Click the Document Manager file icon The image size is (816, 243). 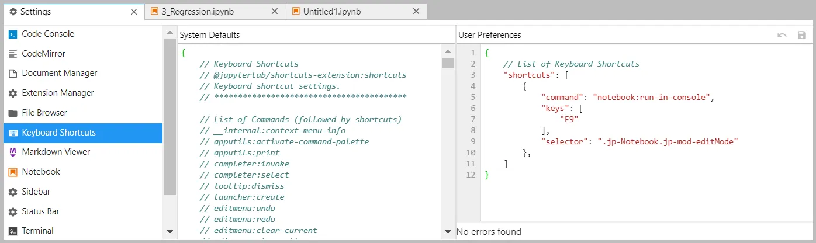(13, 74)
